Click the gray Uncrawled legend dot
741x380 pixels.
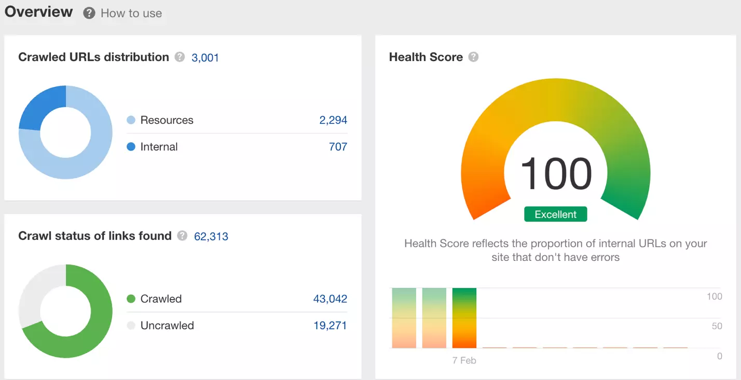coord(131,326)
